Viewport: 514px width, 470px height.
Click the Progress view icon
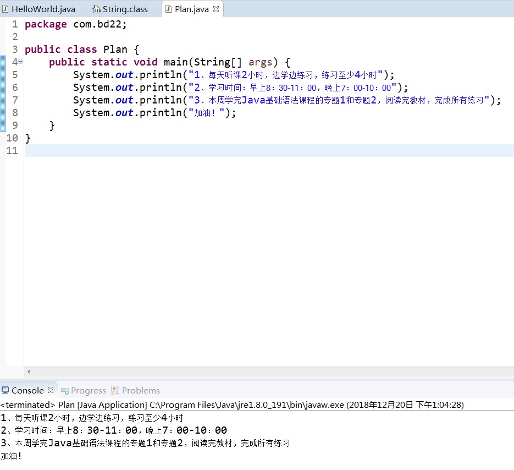(64, 391)
